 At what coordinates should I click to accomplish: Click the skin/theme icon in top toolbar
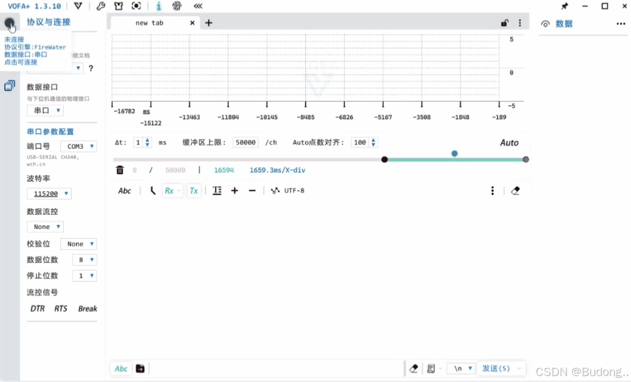(119, 6)
